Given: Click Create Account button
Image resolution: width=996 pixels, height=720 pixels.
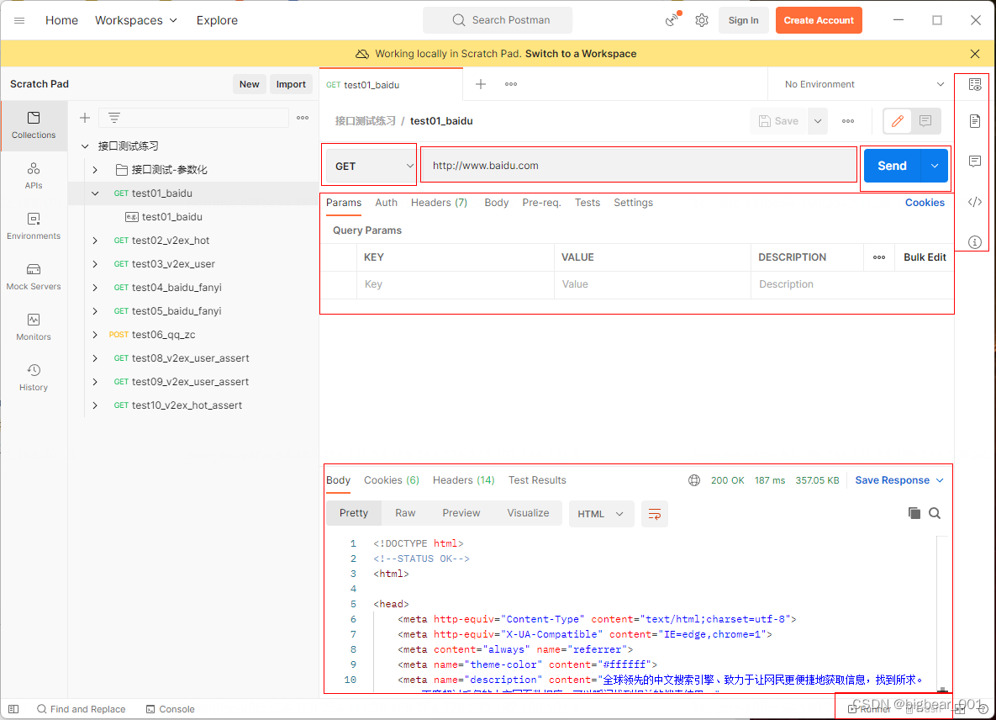Looking at the screenshot, I should click(818, 20).
